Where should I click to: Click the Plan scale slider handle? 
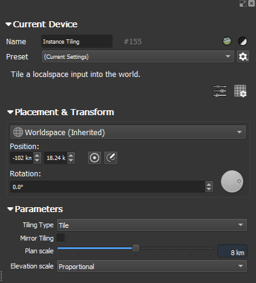[x=136, y=248]
